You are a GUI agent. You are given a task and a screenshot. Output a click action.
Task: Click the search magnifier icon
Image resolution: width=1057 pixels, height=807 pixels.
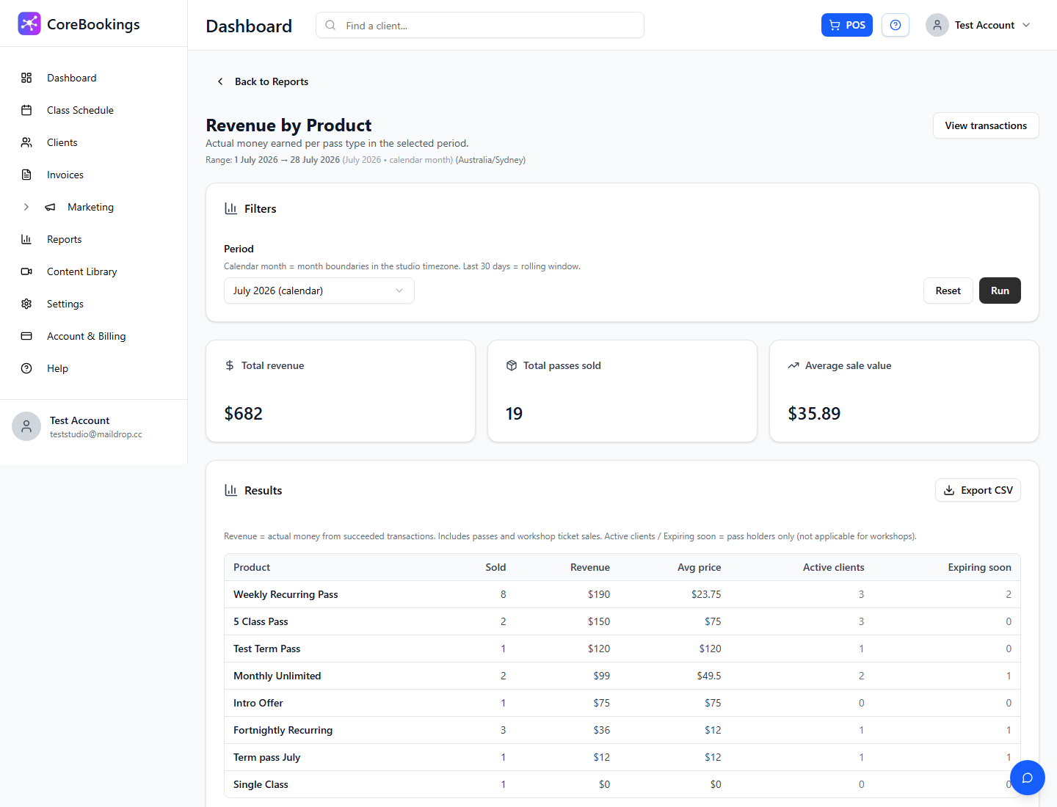pos(330,25)
